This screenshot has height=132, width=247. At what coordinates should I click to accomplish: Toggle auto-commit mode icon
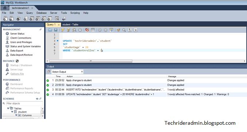coord(111,30)
